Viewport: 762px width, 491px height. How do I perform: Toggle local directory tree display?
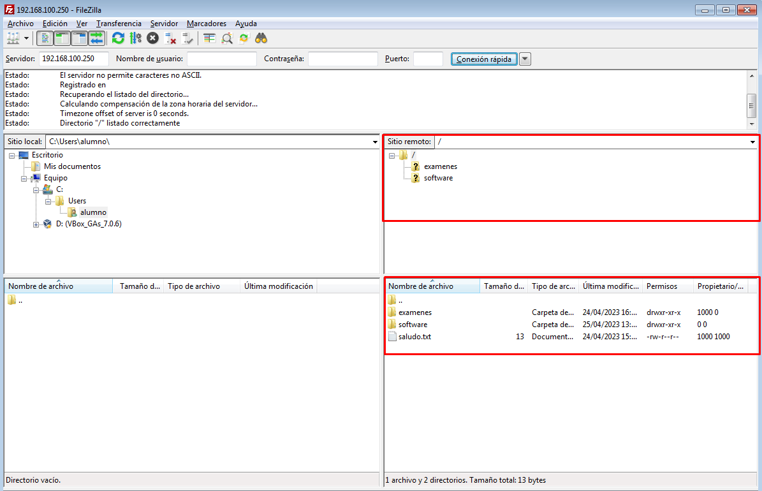coord(62,38)
